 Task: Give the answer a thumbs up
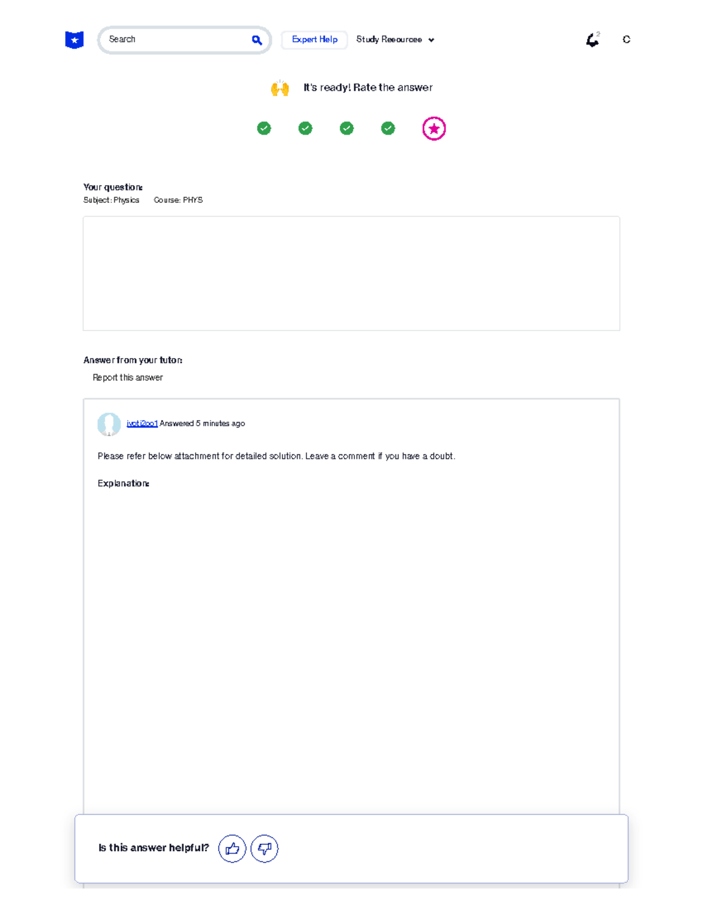[232, 848]
